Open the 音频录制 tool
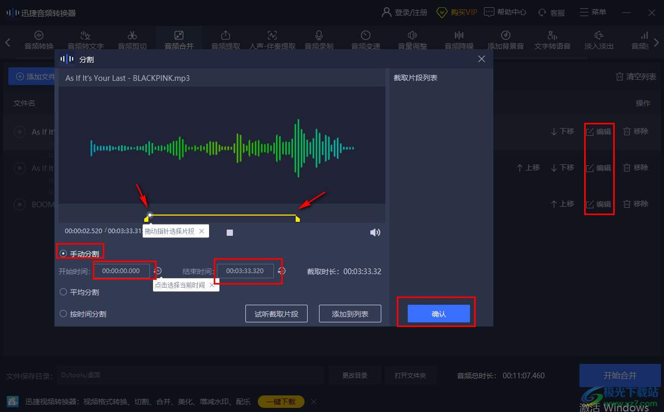Viewport: 664px width, 412px height. coord(319,40)
